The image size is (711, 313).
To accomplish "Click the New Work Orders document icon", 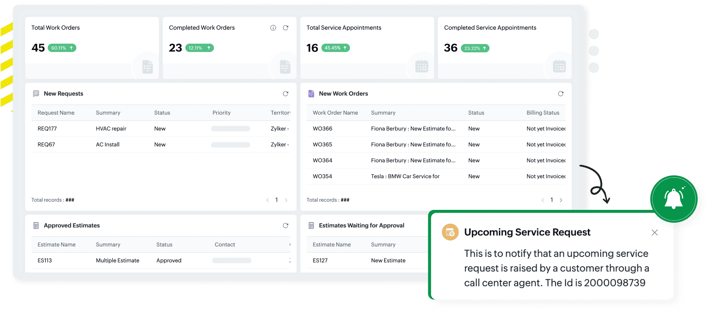I will 311,94.
